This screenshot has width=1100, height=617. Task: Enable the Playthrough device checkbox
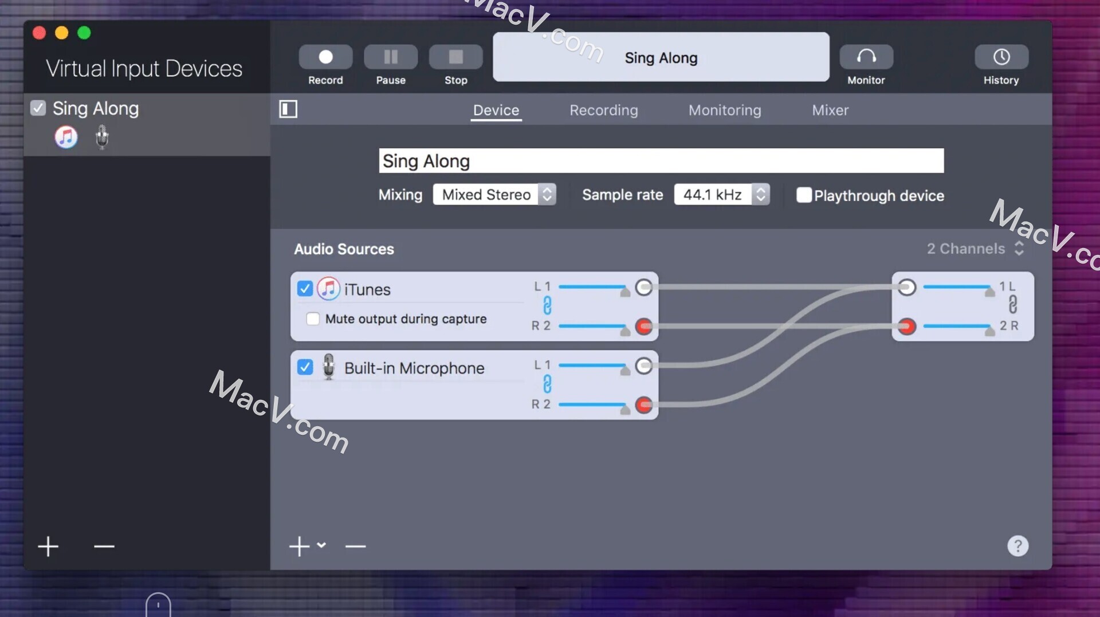pos(804,195)
